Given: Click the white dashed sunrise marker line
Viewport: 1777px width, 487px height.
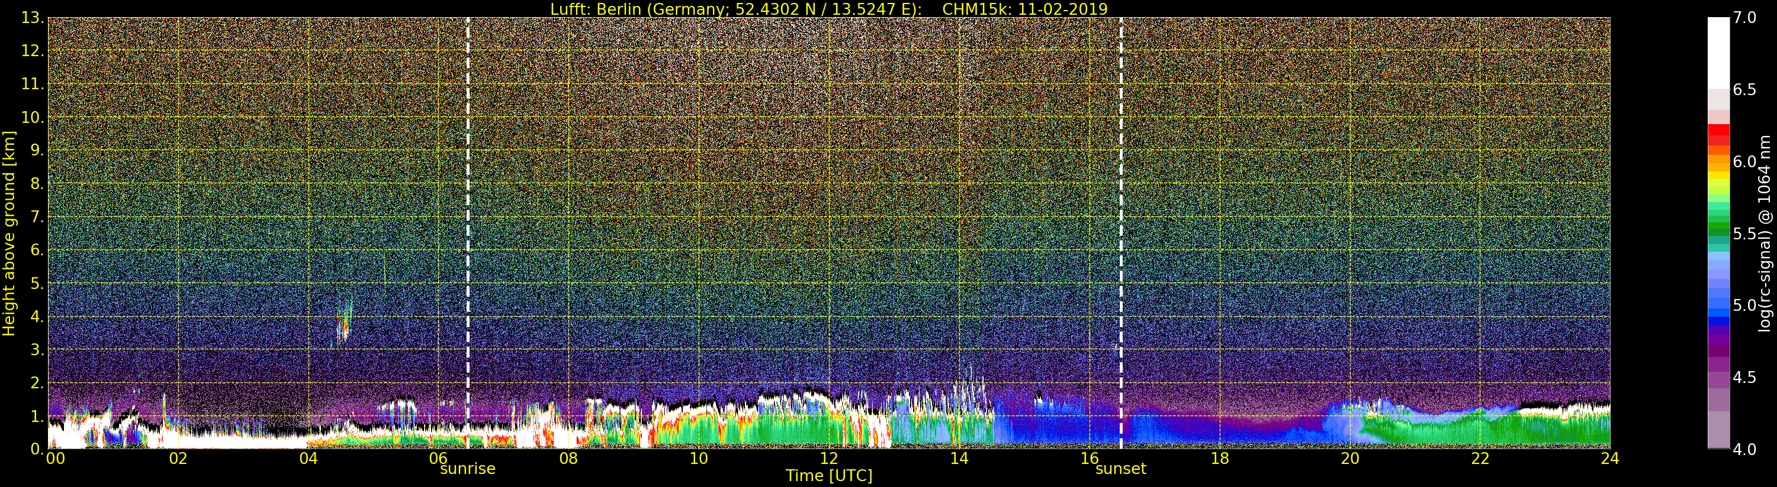Looking at the screenshot, I should coord(468,232).
